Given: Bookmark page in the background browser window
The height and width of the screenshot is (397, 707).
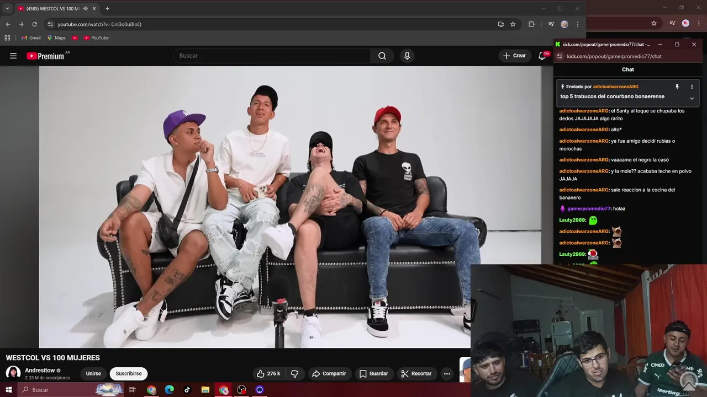Looking at the screenshot, I should tap(654, 23).
